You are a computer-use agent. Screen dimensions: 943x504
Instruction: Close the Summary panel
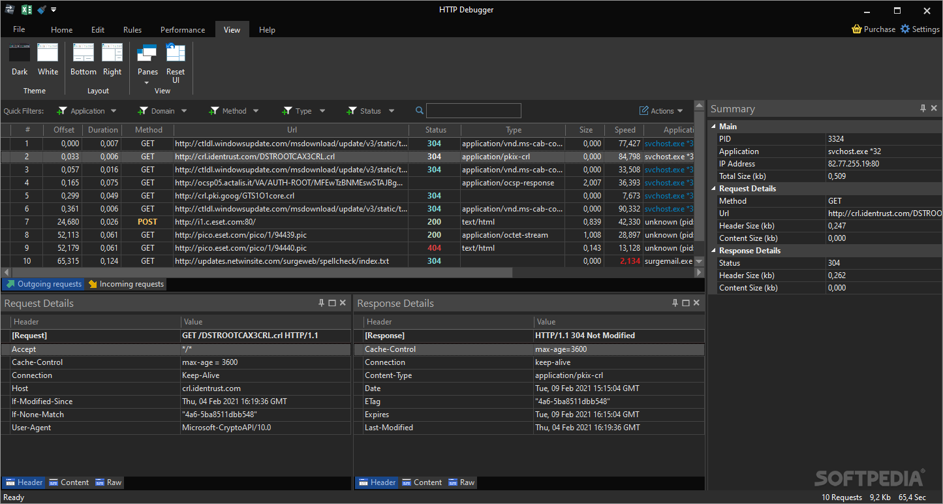(x=934, y=108)
